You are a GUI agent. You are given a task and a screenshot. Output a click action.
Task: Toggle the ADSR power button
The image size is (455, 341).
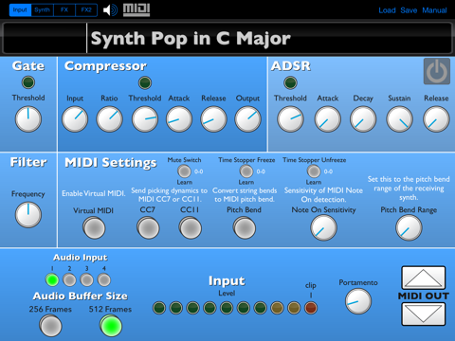[437, 71]
